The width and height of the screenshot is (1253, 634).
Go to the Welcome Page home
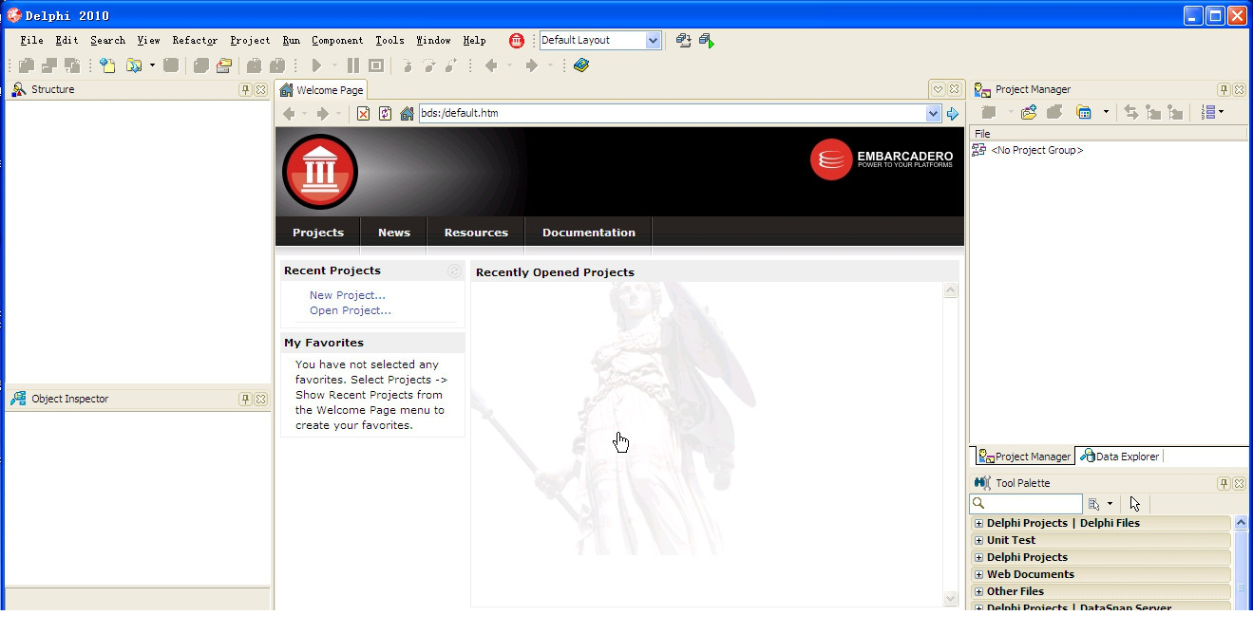tap(407, 114)
